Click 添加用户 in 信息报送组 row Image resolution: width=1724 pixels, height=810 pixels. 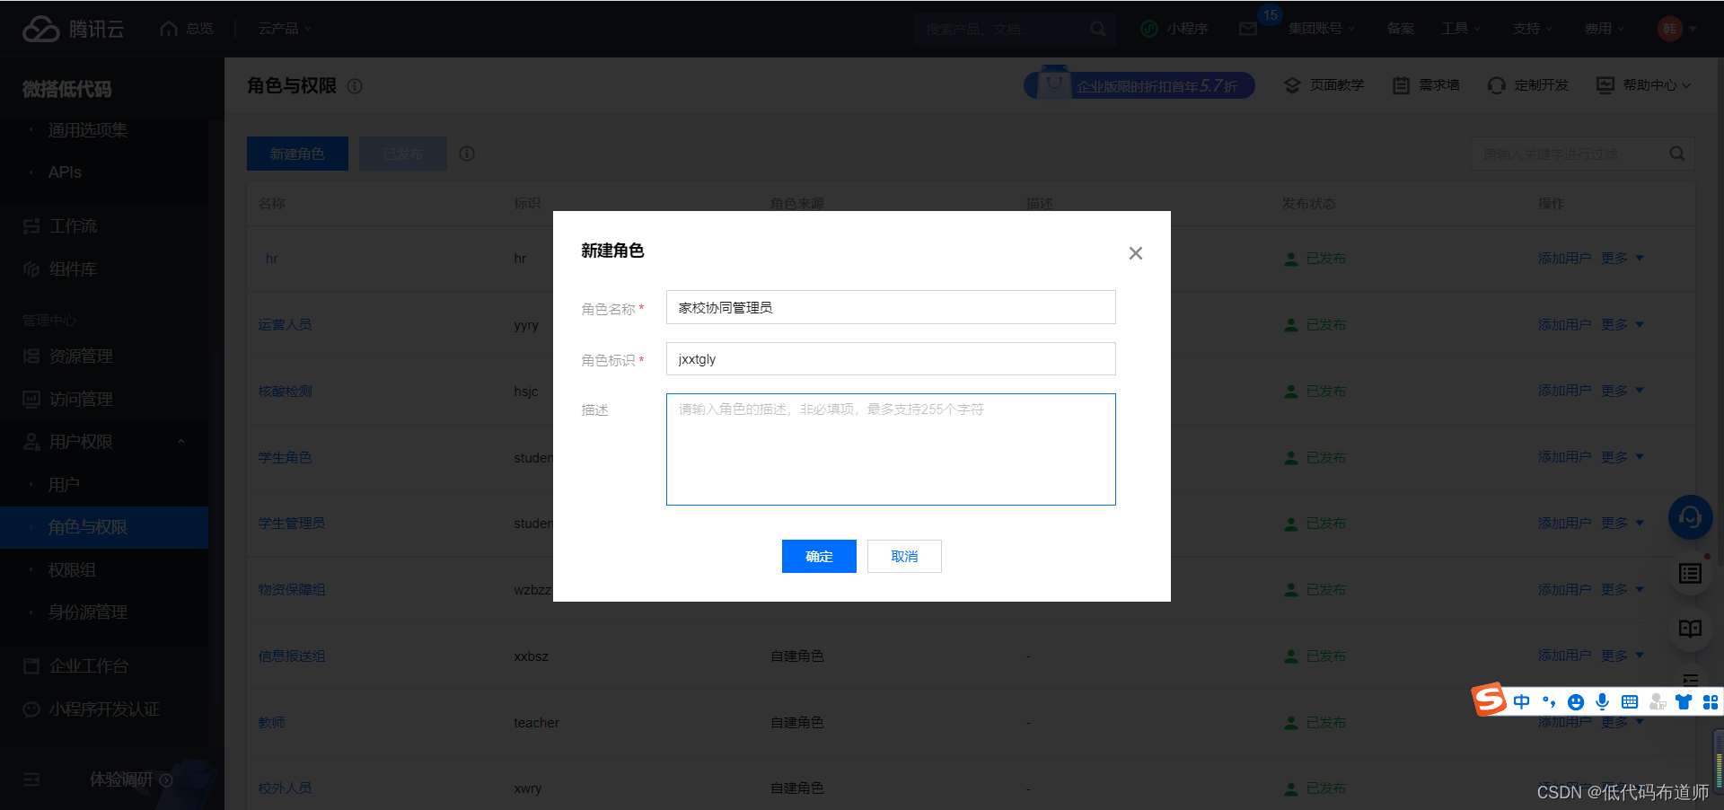coord(1564,656)
